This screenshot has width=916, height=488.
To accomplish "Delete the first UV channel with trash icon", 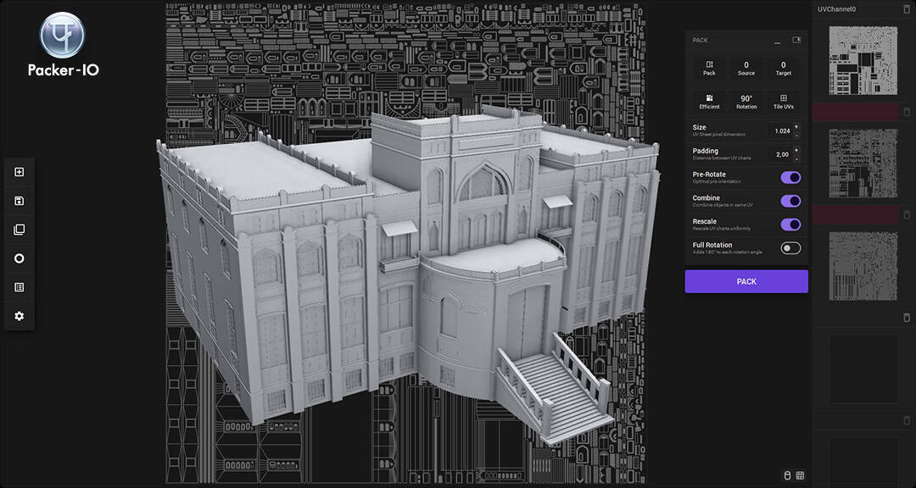I will (x=906, y=10).
